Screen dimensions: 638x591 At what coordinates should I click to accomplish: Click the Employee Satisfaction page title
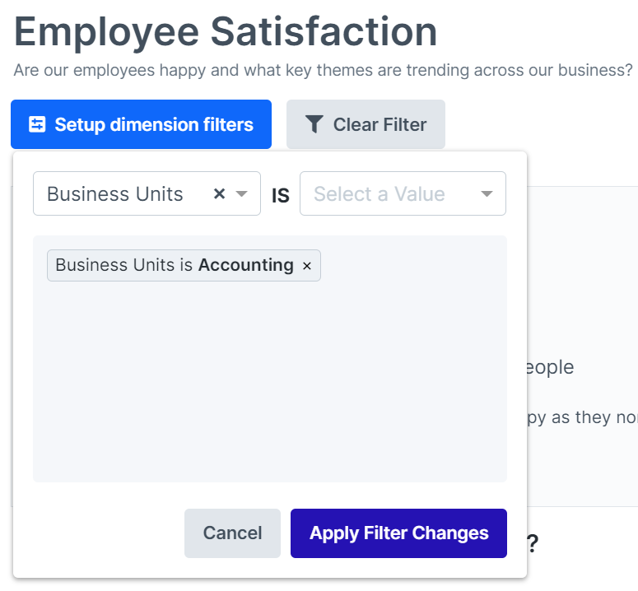226,31
